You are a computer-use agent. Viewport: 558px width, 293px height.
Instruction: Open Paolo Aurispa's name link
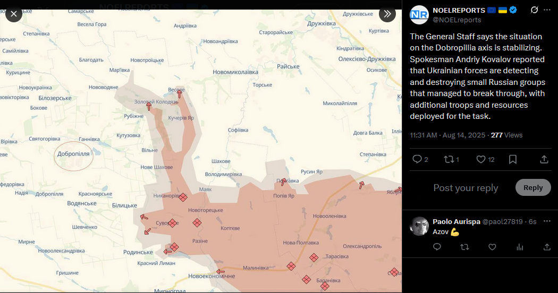(456, 221)
